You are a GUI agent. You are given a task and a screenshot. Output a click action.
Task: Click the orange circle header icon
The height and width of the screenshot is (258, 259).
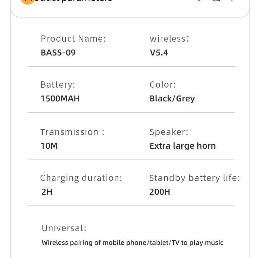(28, 2)
